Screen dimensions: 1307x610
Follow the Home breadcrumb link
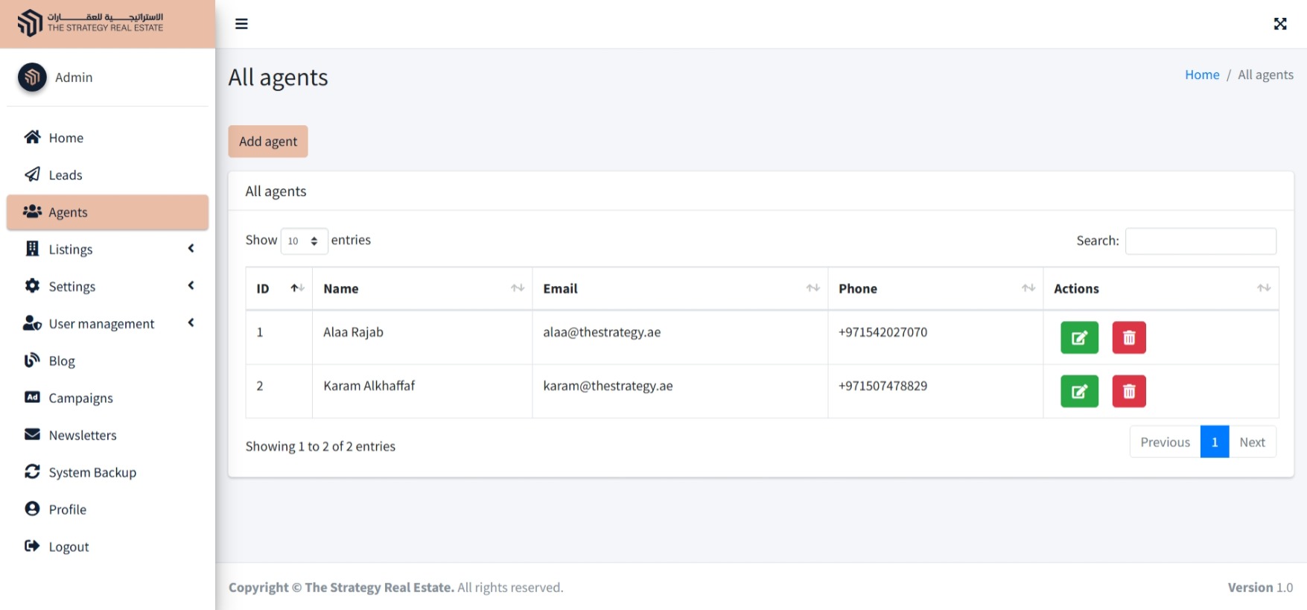[1201, 74]
